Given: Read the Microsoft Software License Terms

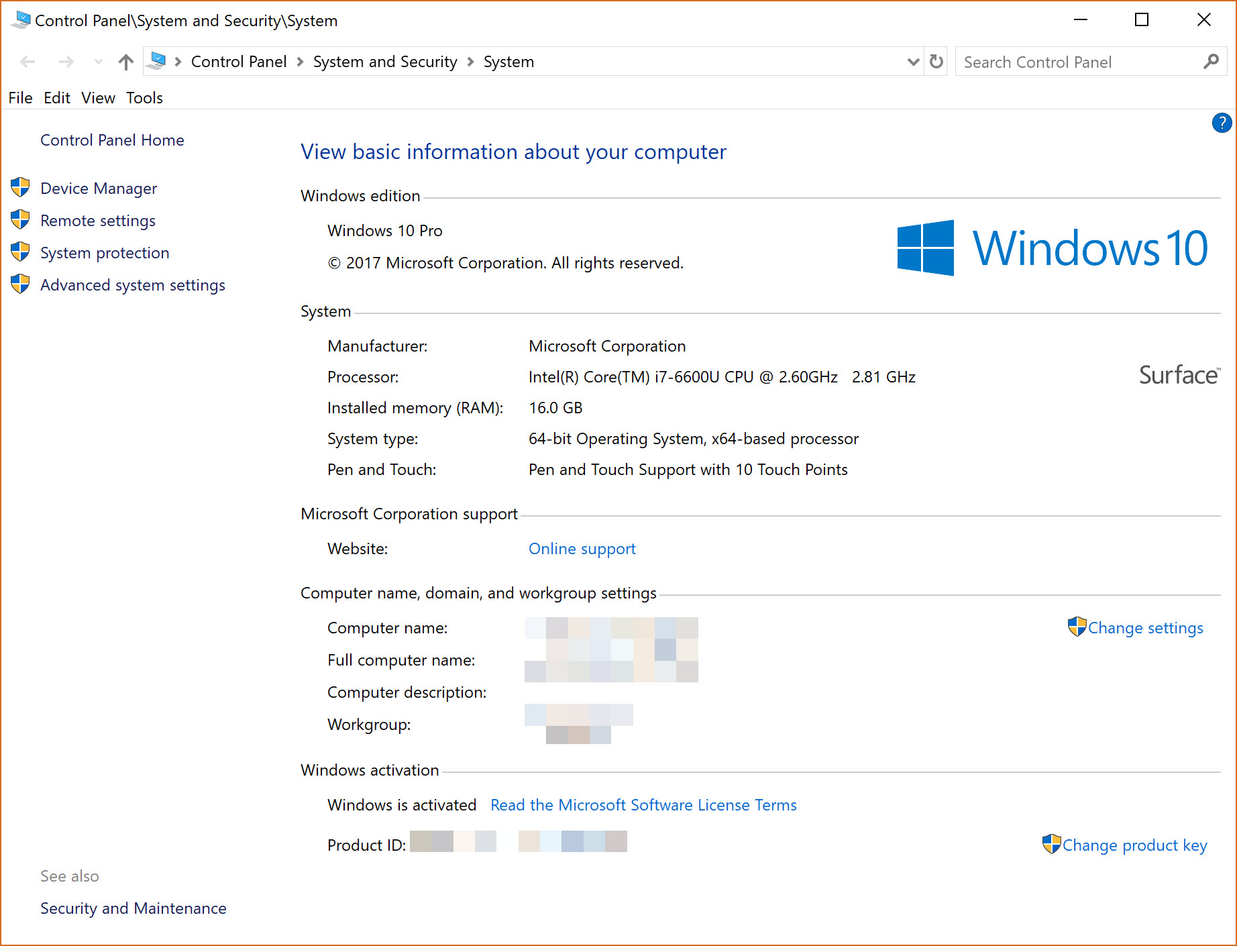Looking at the screenshot, I should pos(643,804).
